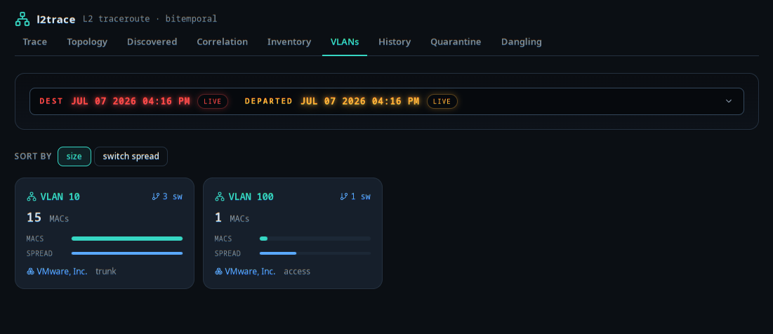Select the VLANs tab
This screenshot has height=334, width=773.
point(345,42)
